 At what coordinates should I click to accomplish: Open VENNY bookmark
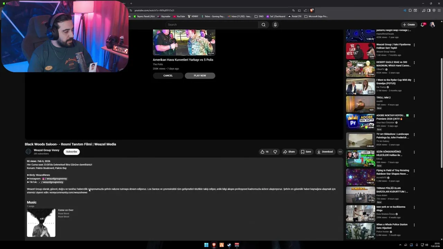point(193,16)
